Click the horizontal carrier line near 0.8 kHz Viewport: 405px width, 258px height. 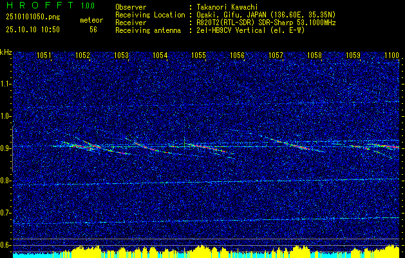[207, 182]
